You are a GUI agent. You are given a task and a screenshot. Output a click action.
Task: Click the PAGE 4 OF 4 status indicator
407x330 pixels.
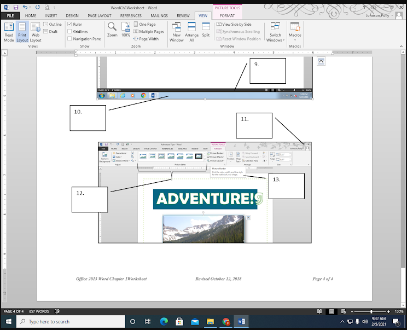[x=14, y=311]
